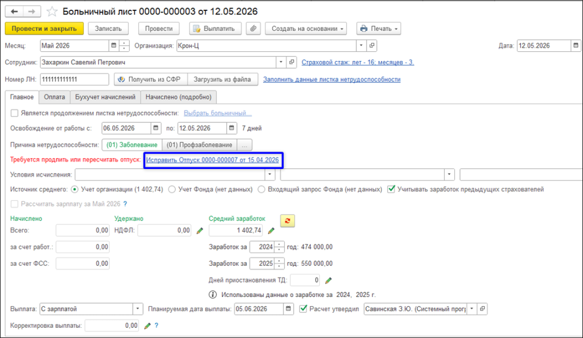The image size is (583, 338).
Task: Select Входящий запрос Фонда radio option
Action: point(261,189)
